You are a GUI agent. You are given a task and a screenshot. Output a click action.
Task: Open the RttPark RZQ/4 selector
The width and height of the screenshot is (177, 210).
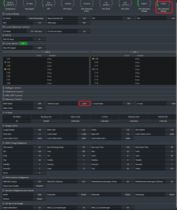(40, 199)
